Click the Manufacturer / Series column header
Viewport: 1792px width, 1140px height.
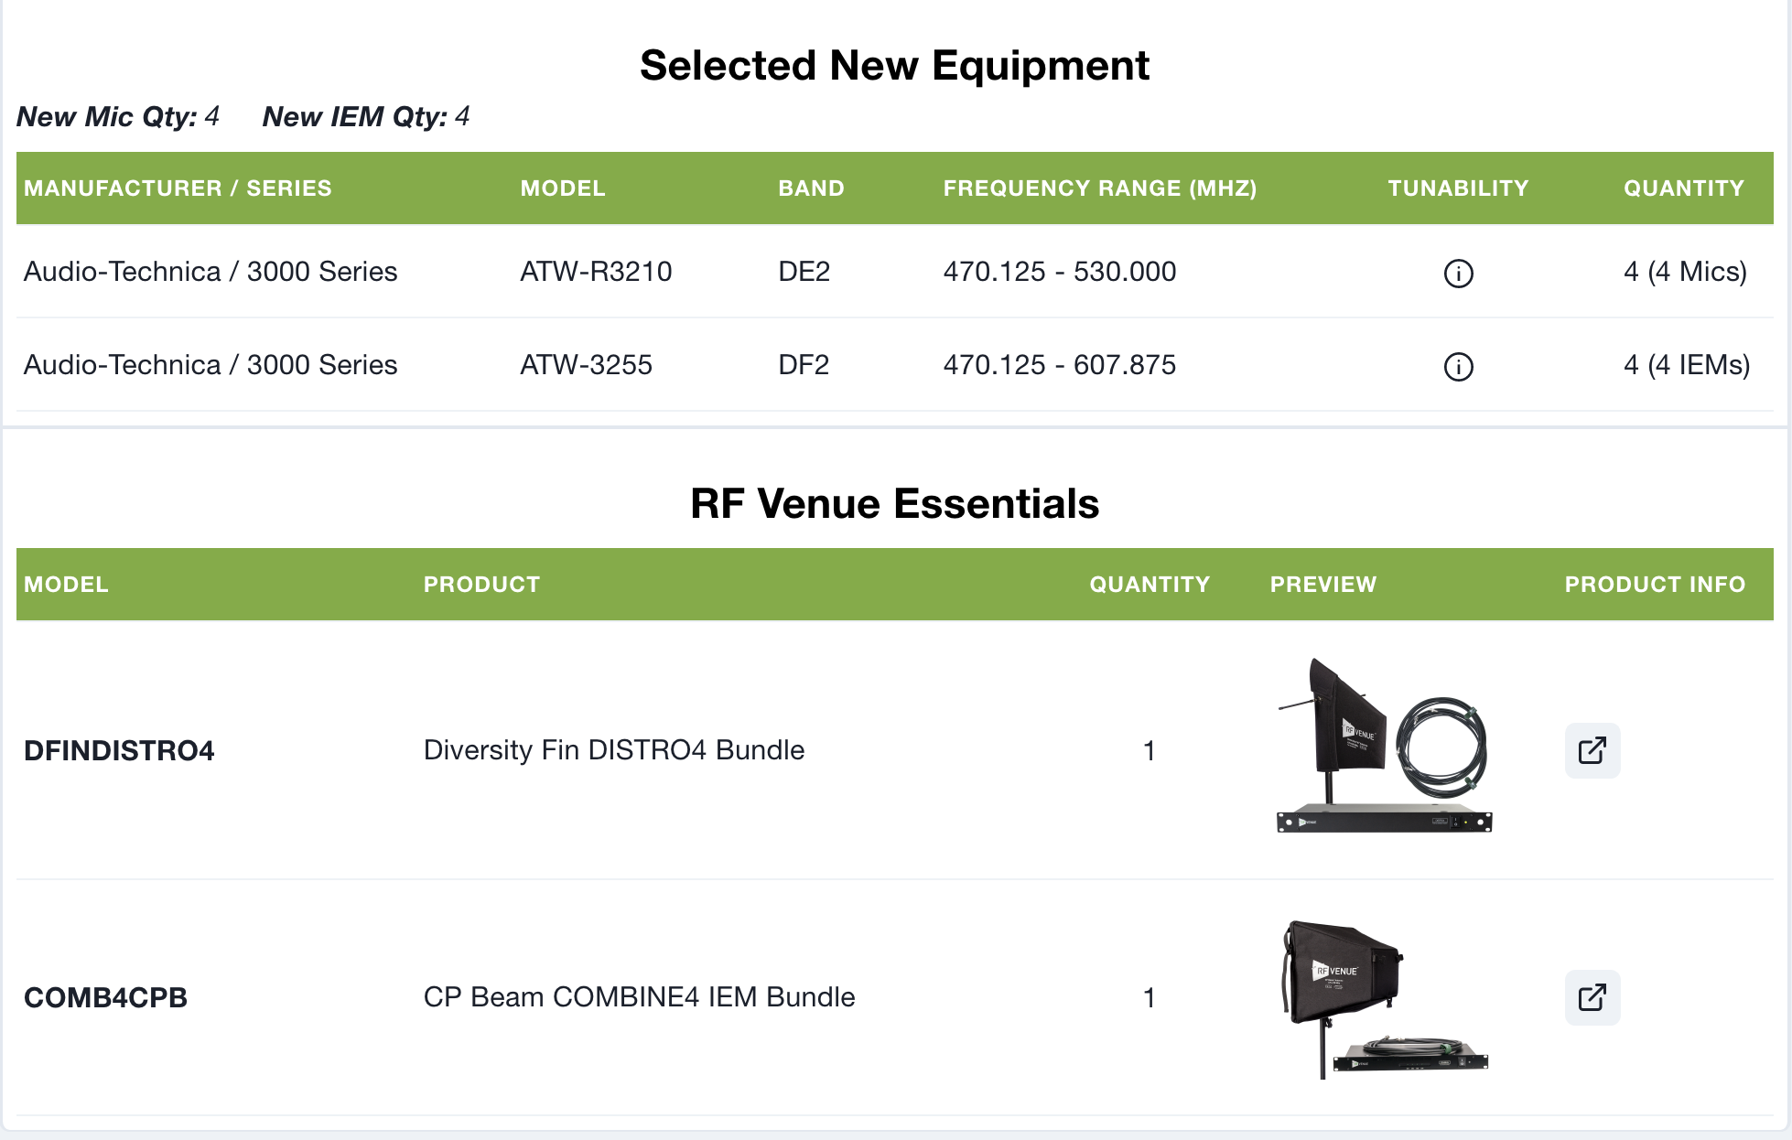pos(178,188)
